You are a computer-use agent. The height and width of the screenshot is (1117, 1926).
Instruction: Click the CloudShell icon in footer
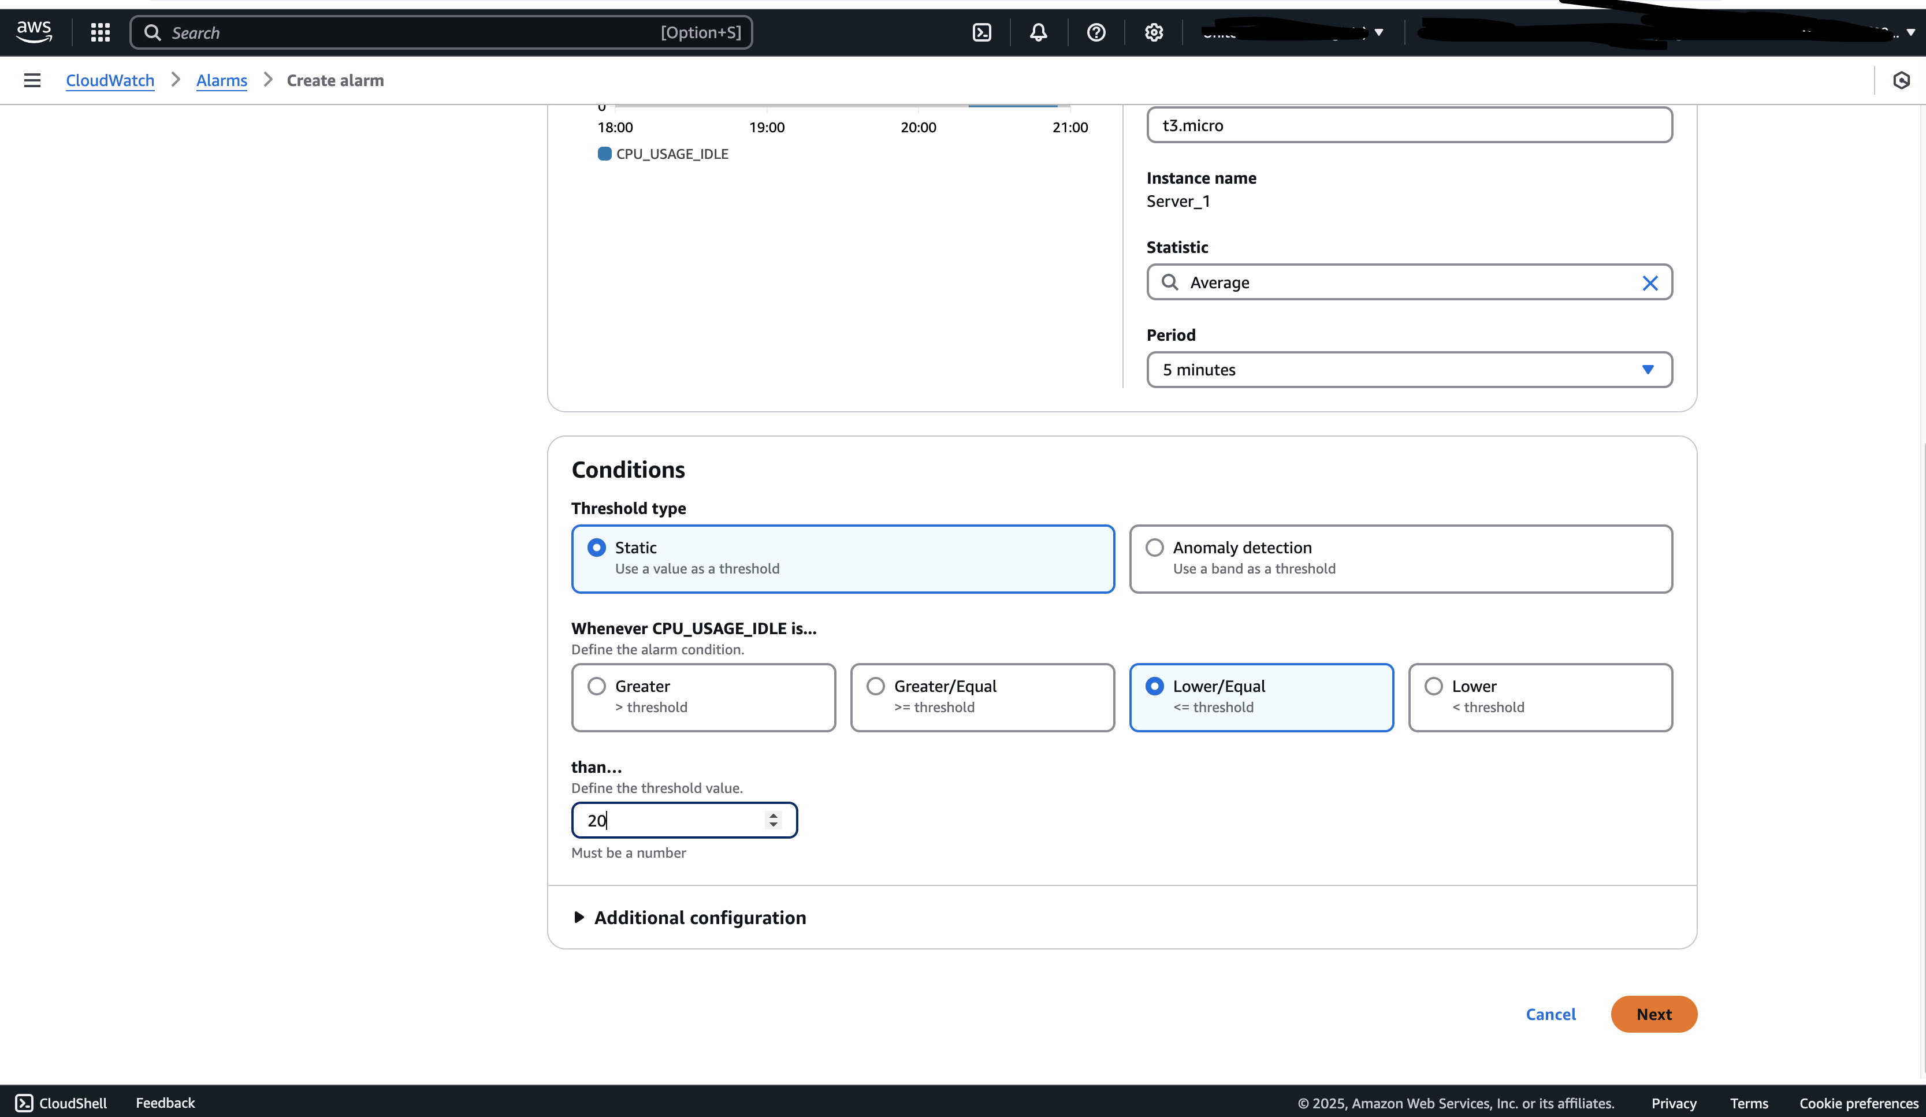24,1103
